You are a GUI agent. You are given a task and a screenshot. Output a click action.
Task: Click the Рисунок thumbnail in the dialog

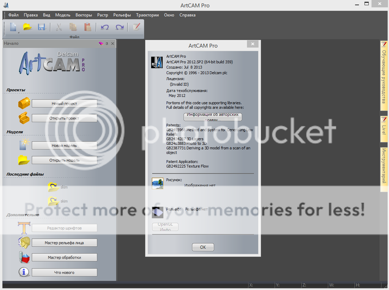tap(157, 183)
